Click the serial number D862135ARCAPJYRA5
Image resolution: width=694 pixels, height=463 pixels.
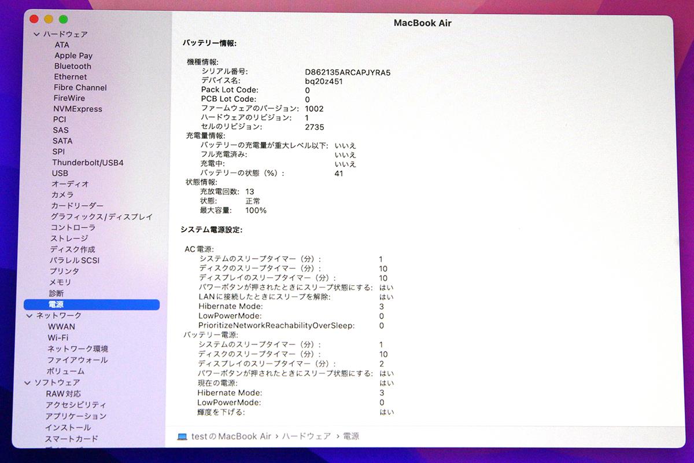pos(348,72)
